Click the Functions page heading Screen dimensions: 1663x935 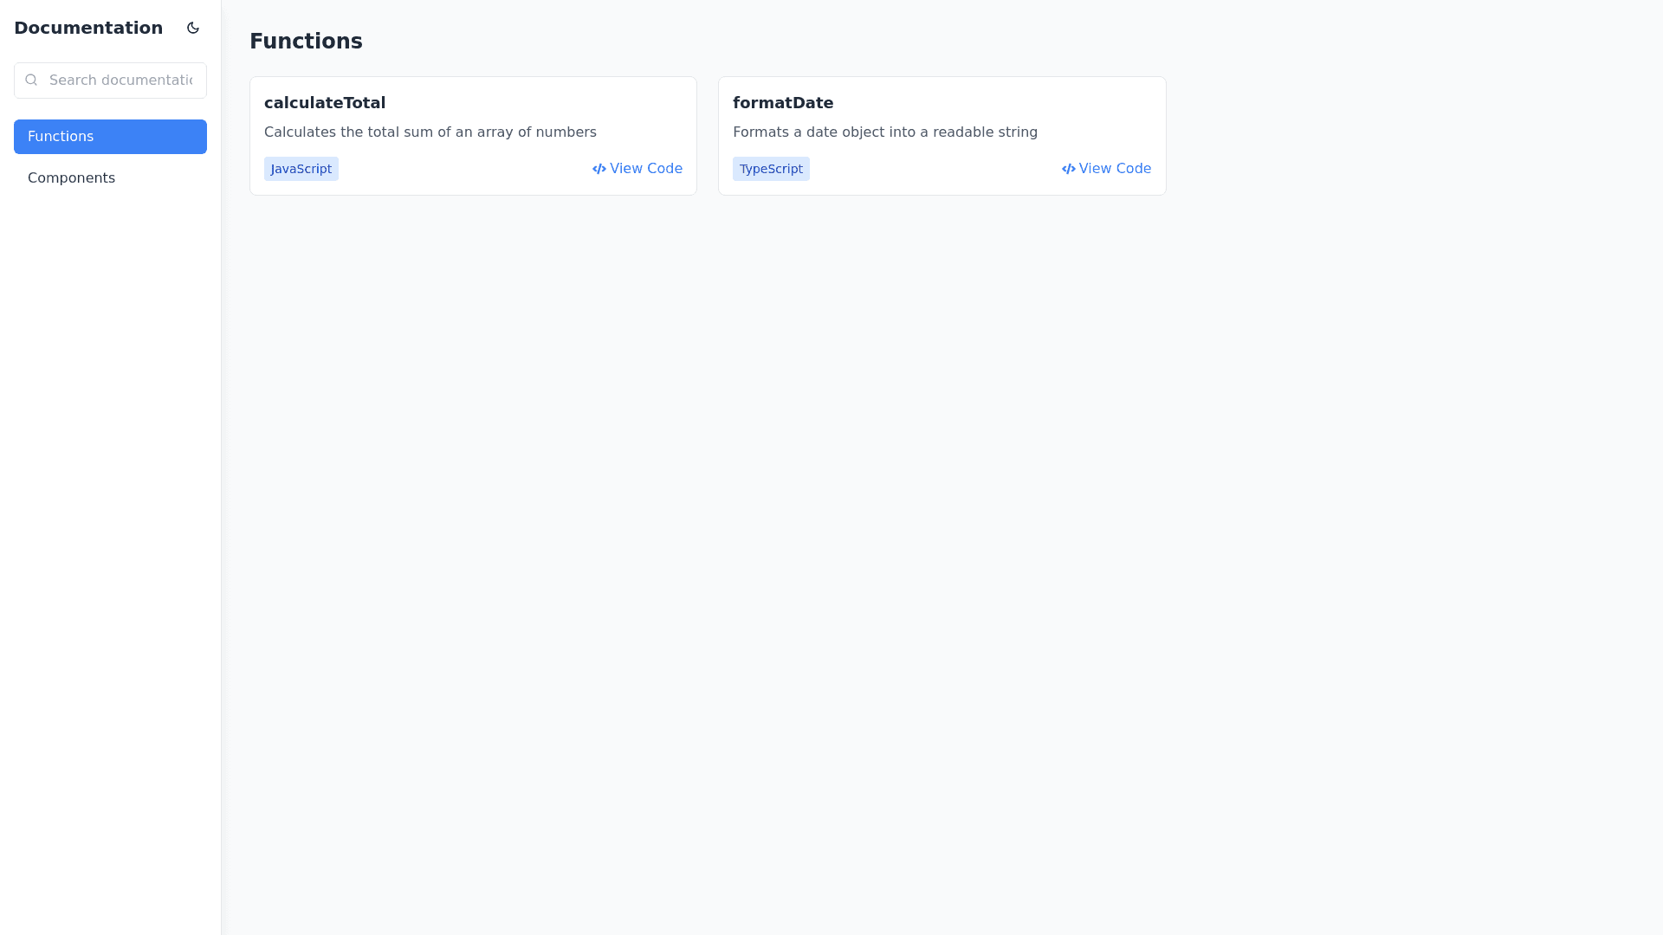[x=306, y=42]
